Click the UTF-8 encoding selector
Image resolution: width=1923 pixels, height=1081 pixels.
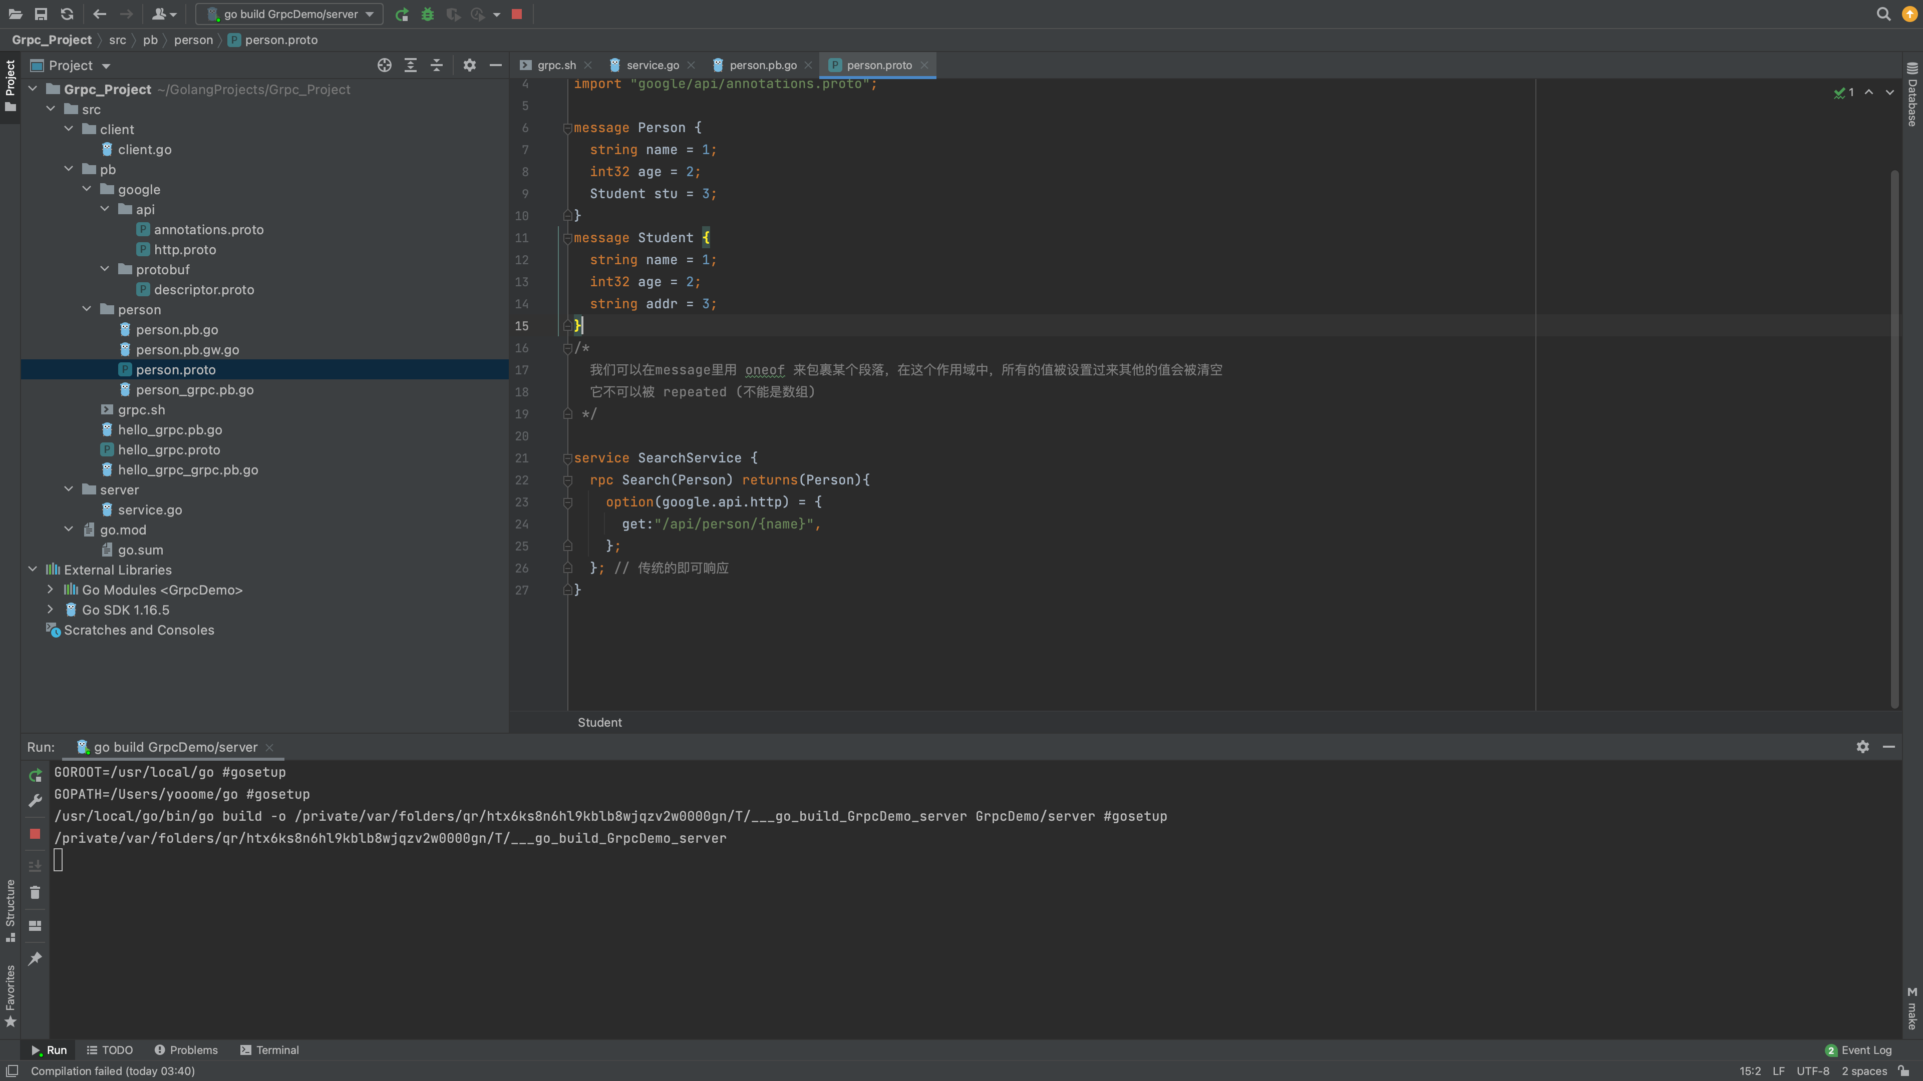pyautogui.click(x=1812, y=1071)
